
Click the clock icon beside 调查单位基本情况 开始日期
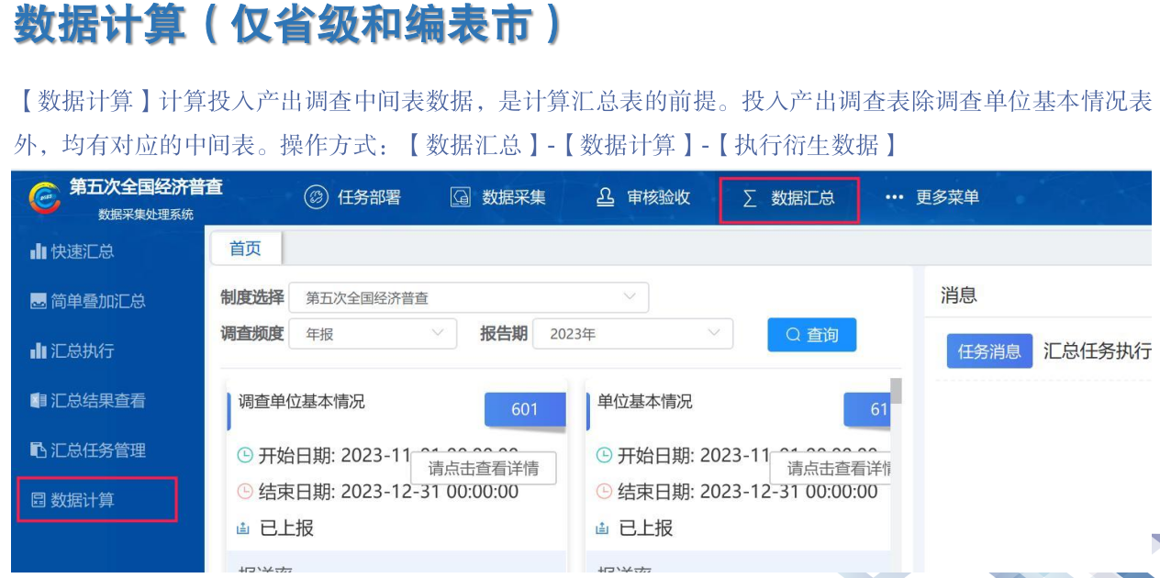245,455
